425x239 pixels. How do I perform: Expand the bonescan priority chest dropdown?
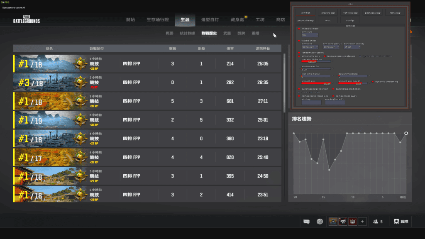352,47
